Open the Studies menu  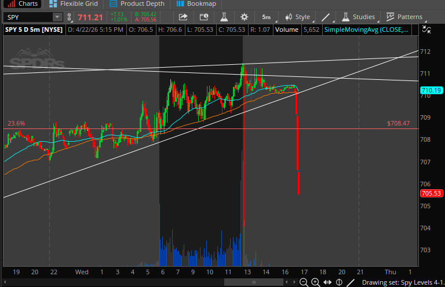(359, 17)
